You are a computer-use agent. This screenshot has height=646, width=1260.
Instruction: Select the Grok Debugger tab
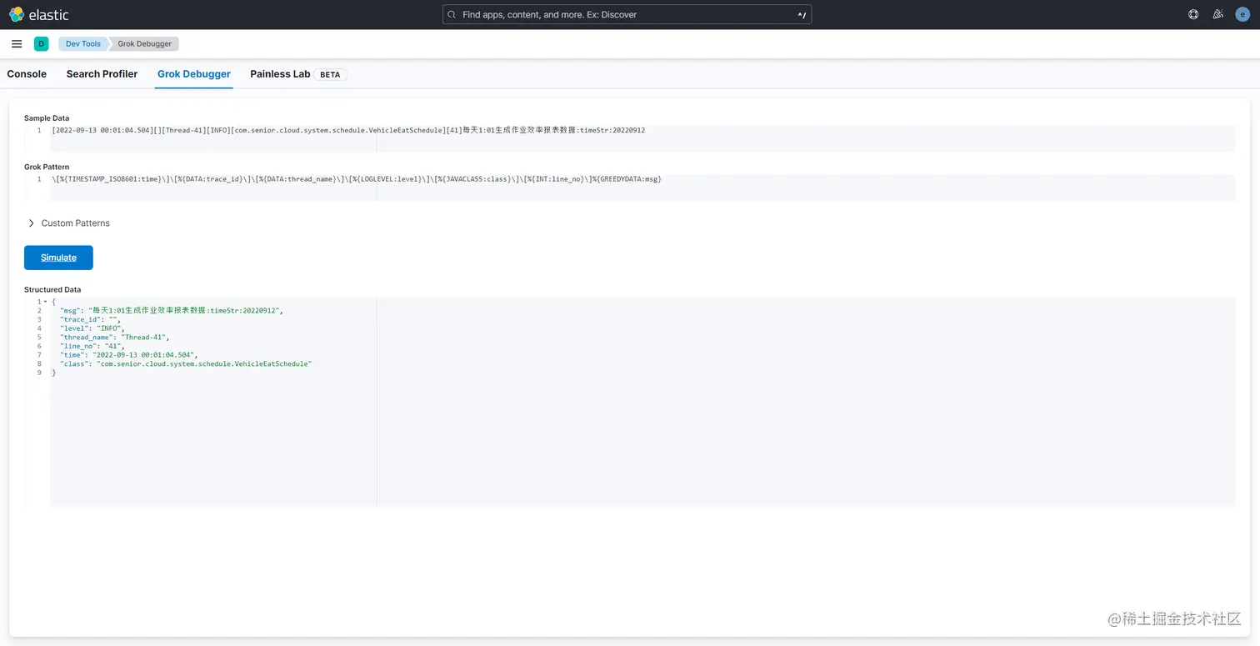(x=194, y=74)
